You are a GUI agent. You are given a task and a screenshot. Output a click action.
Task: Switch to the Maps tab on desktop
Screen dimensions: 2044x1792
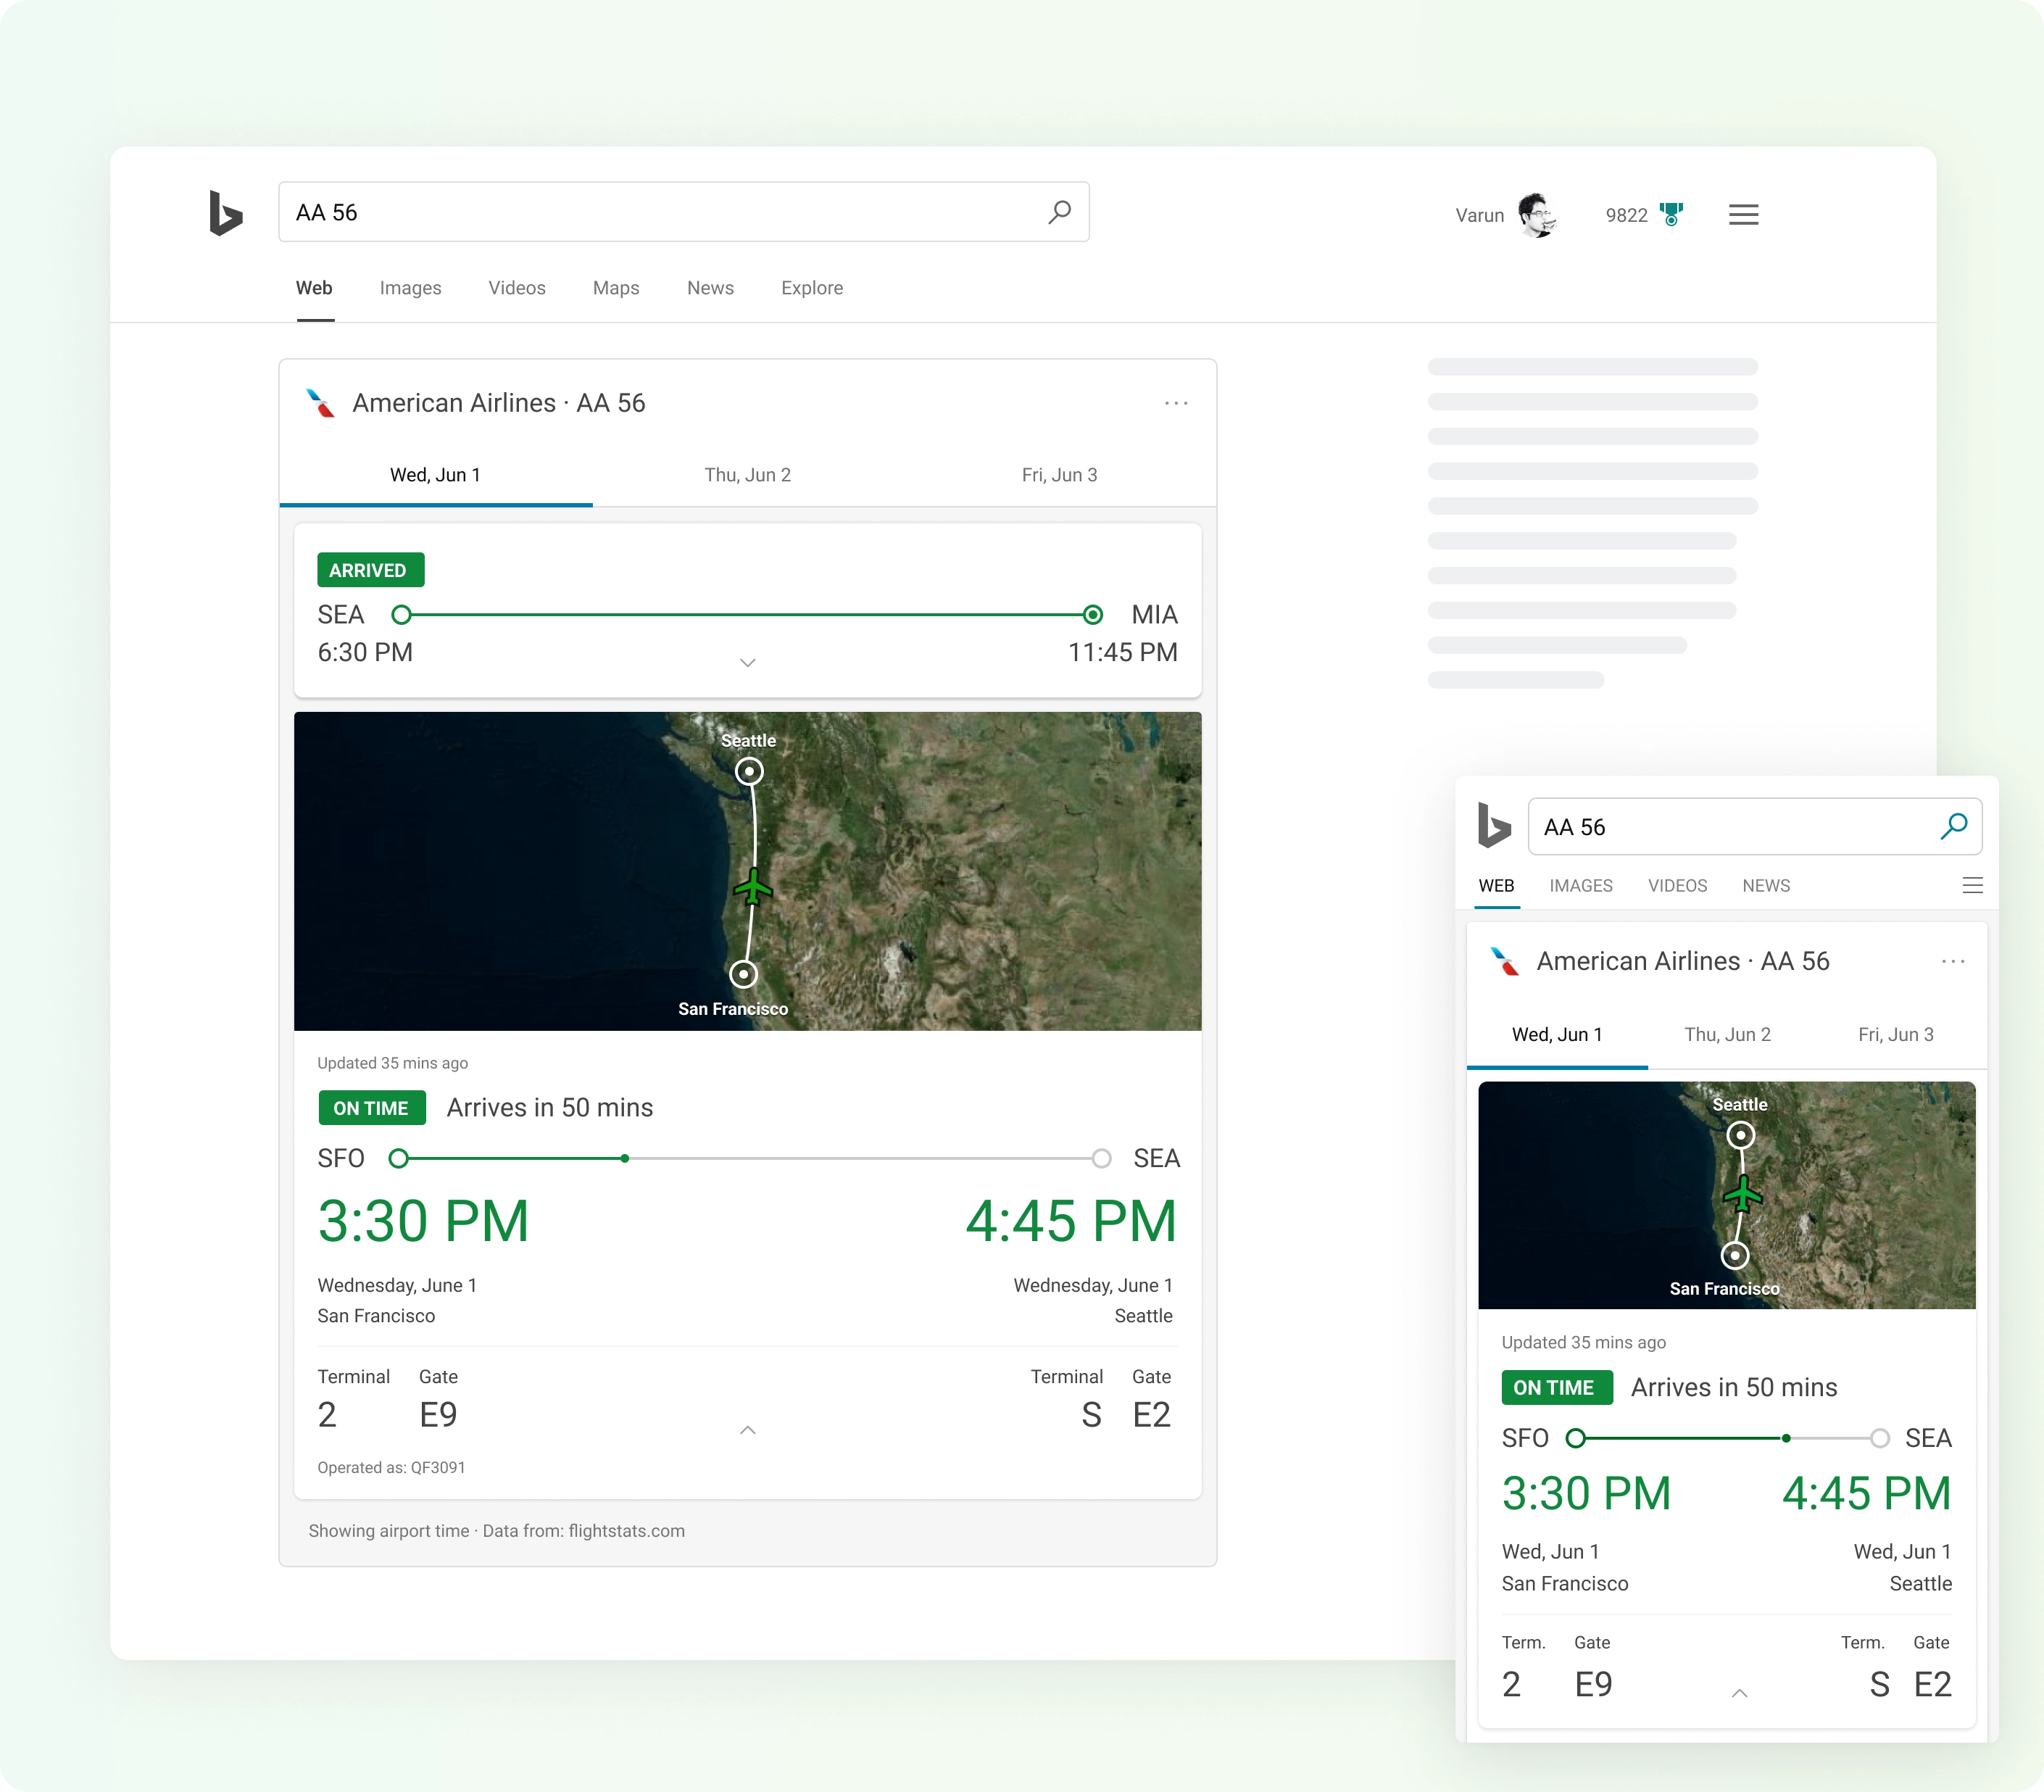(x=616, y=288)
